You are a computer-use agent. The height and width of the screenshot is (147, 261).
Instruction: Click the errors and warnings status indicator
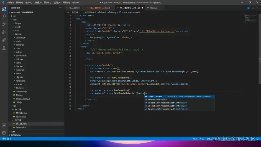tap(7, 139)
